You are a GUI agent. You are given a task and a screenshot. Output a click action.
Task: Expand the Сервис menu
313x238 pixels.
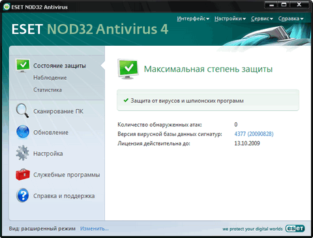(x=262, y=19)
